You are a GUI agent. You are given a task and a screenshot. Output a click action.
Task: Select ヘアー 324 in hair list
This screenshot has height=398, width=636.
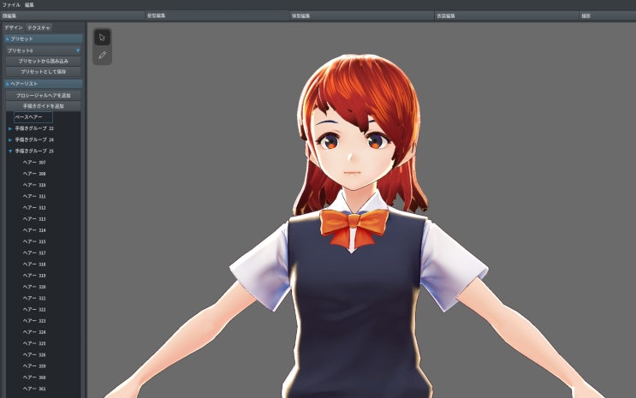(34, 333)
